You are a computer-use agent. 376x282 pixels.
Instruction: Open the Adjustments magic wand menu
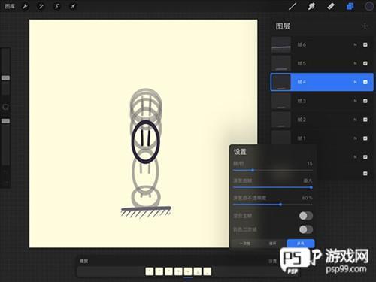pyautogui.click(x=41, y=6)
